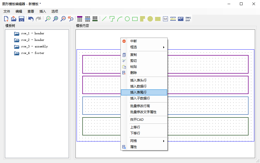The width and height of the screenshot is (260, 163).
Task: Undo the last action
Action: pyautogui.click(x=31, y=19)
